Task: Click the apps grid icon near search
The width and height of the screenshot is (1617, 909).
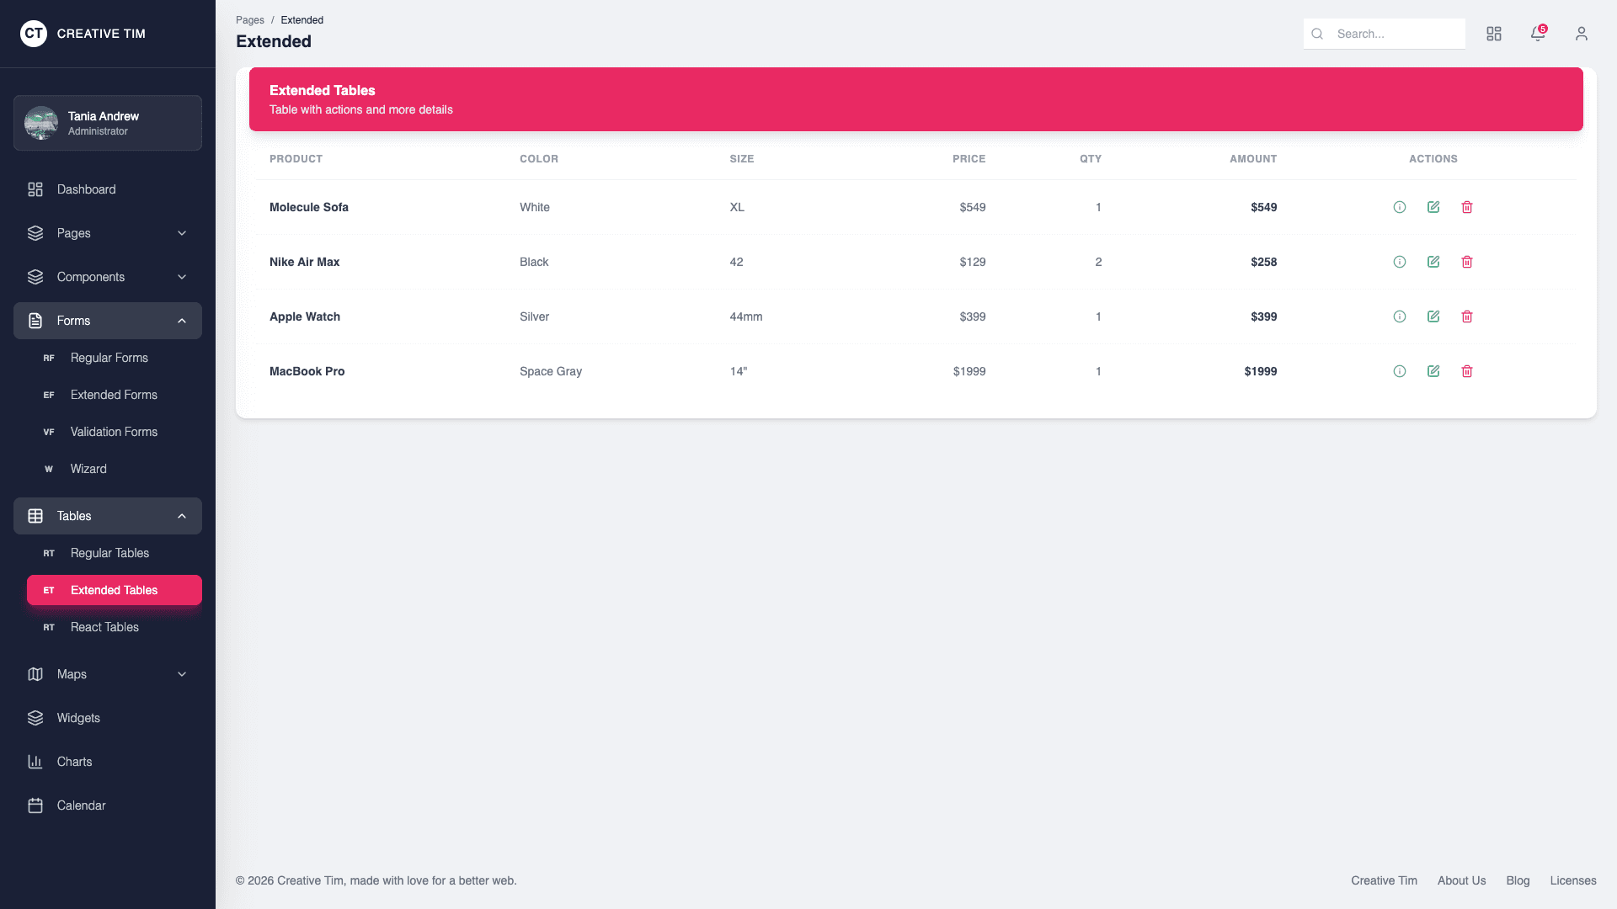Action: [1494, 34]
